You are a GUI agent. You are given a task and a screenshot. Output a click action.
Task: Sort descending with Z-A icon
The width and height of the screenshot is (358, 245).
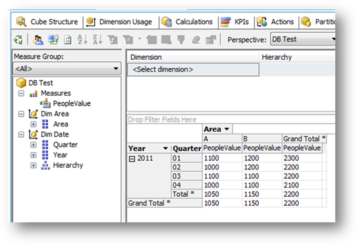pyautogui.click(x=97, y=39)
